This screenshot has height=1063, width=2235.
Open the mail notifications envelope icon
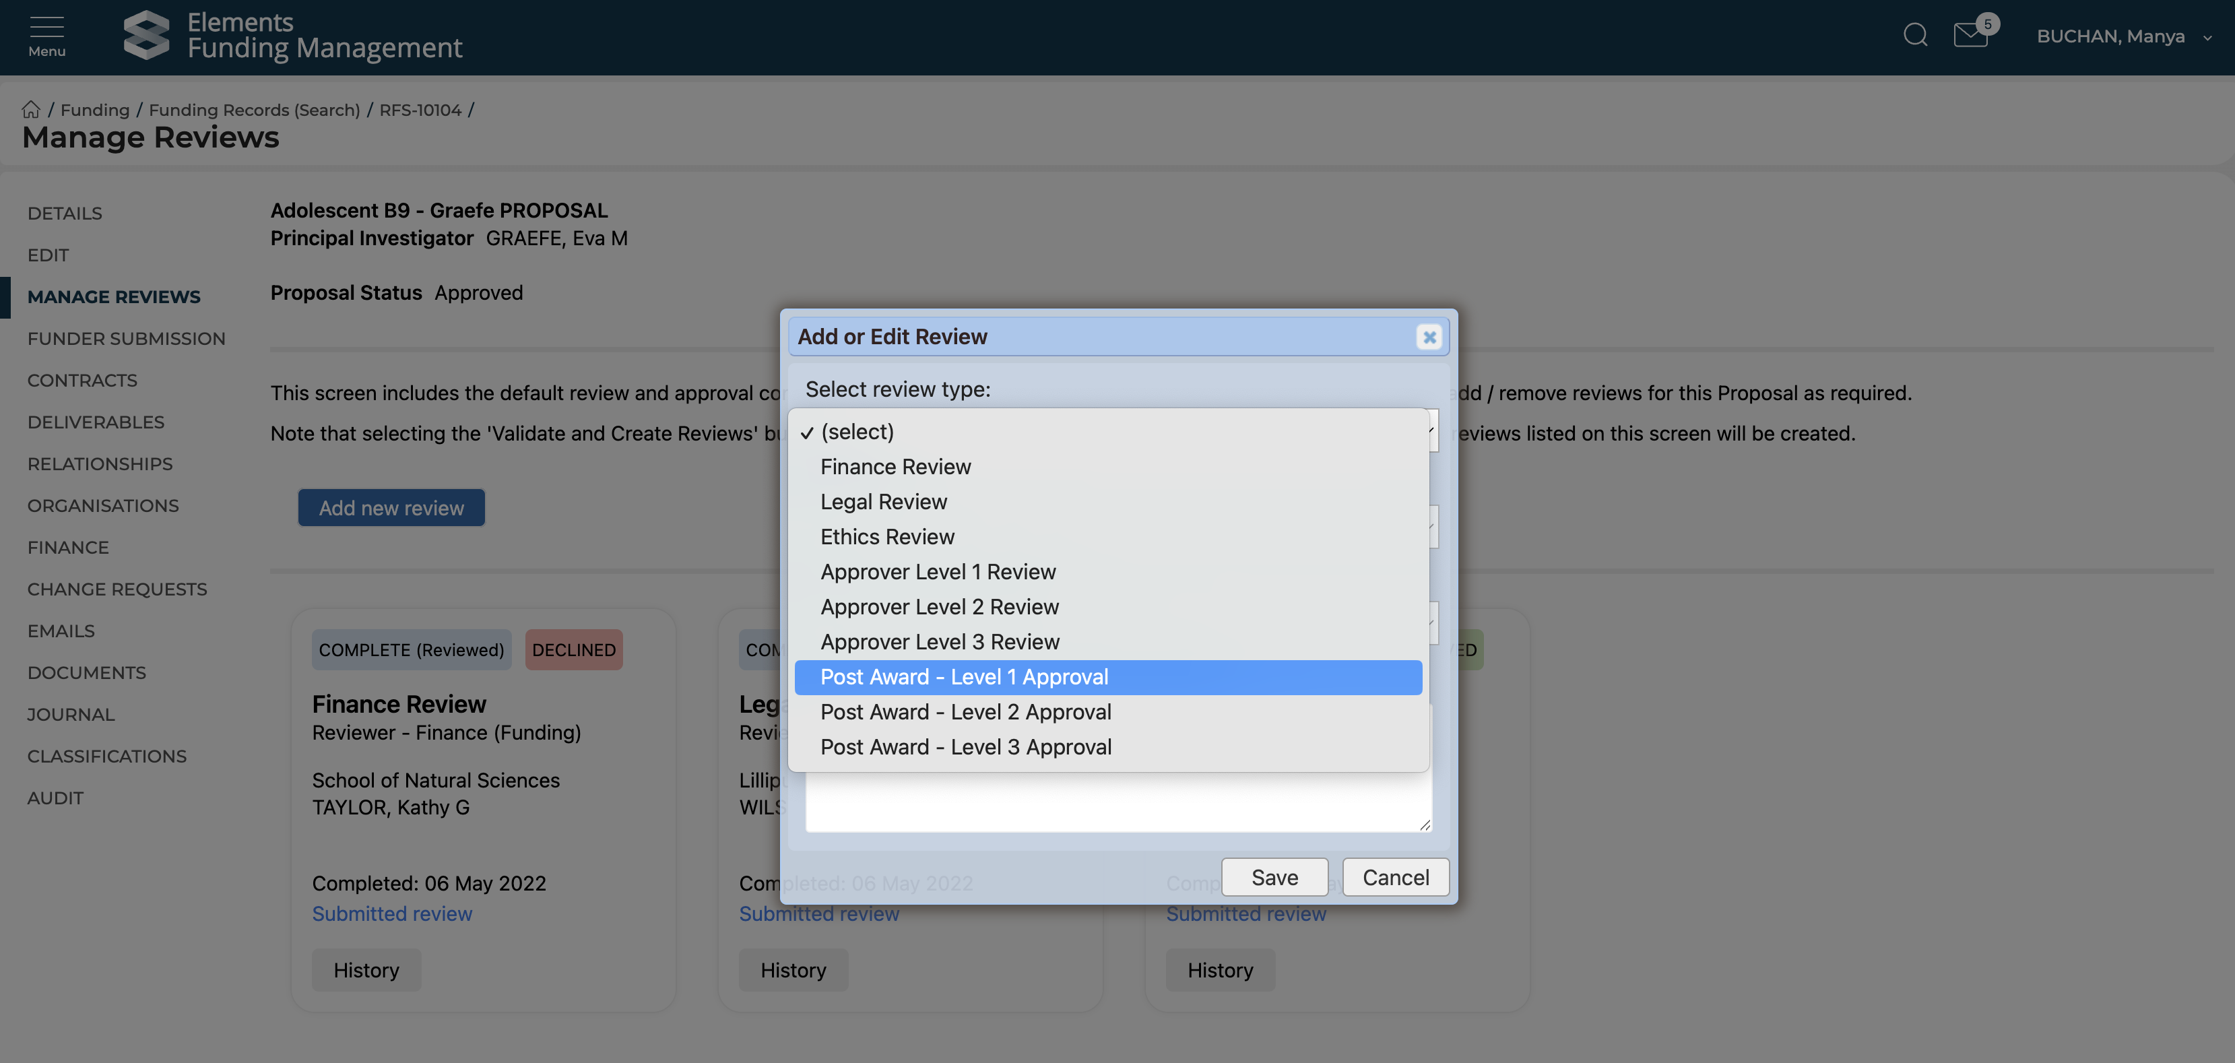pyautogui.click(x=1970, y=36)
